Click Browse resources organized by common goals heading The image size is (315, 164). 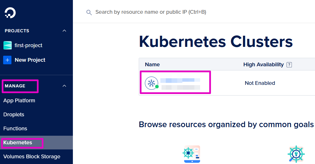click(226, 125)
